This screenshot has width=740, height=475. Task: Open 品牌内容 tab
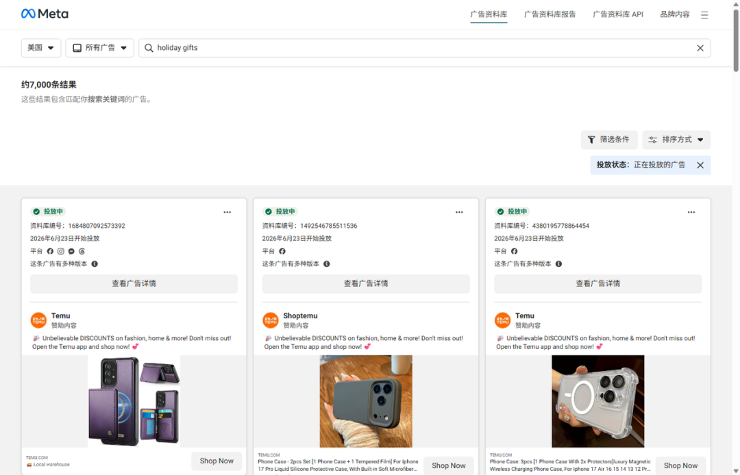pyautogui.click(x=675, y=14)
